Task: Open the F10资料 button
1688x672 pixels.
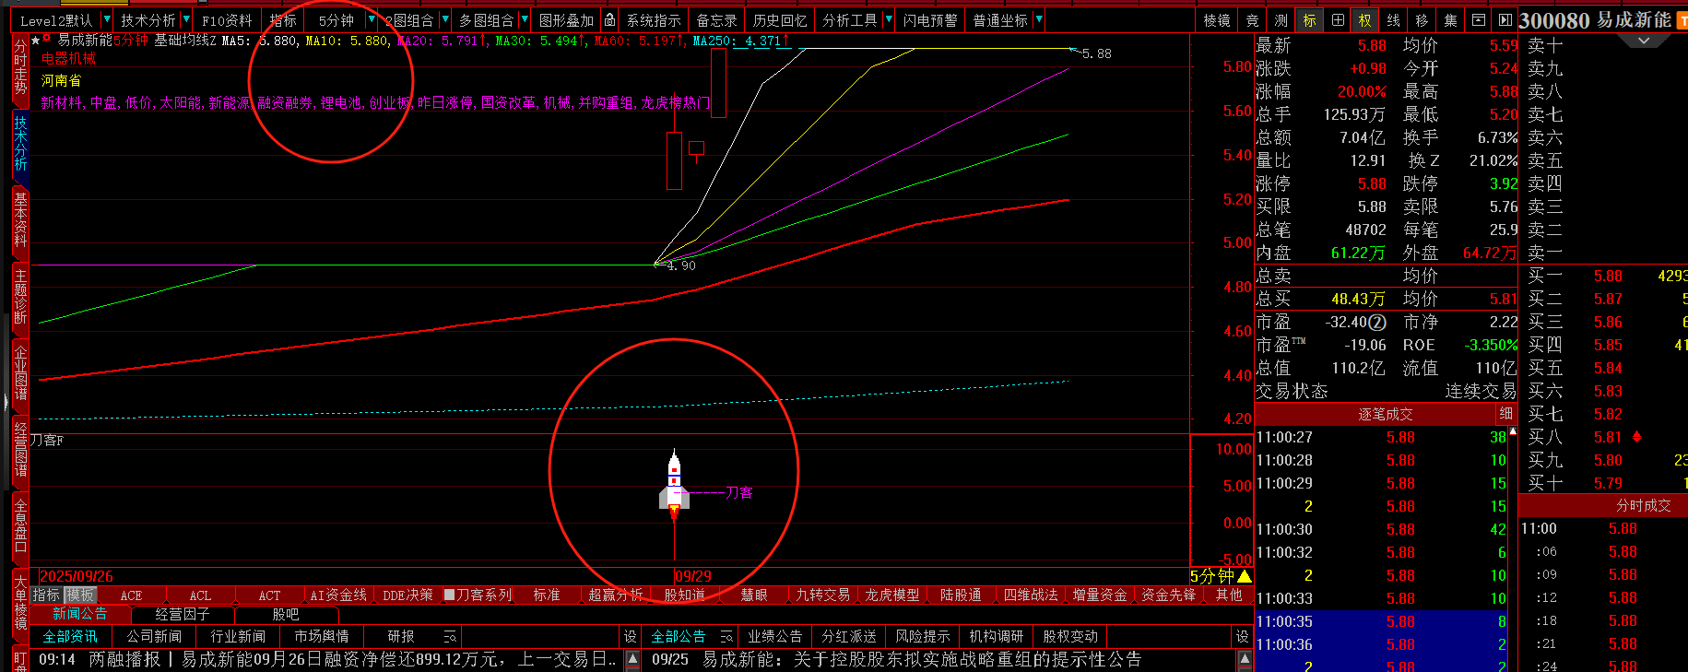Action: (227, 20)
